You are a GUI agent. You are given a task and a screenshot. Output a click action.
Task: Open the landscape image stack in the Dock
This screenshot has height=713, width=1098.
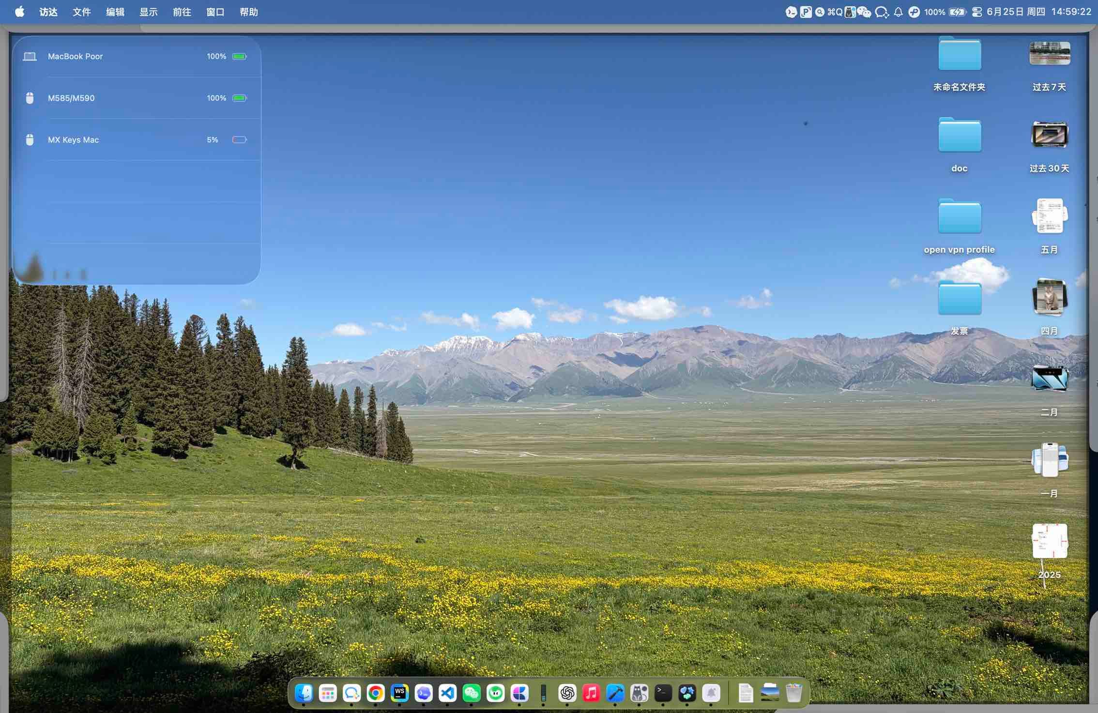coord(770,693)
